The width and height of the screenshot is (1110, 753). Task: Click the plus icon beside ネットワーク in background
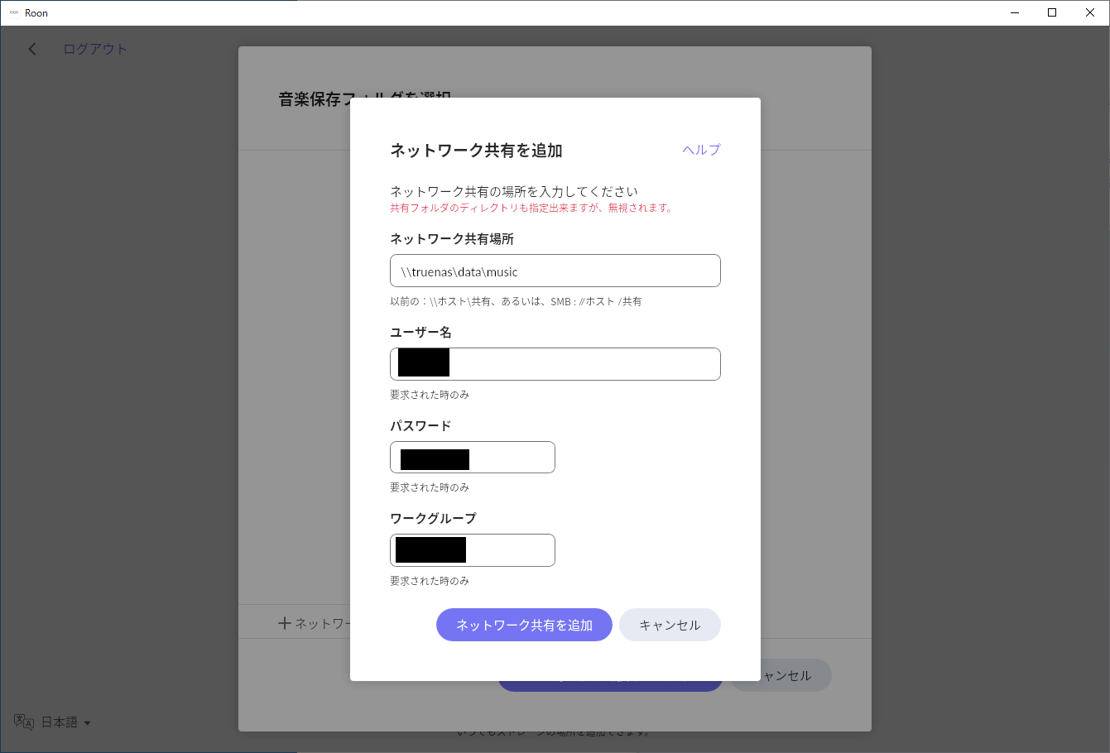[x=285, y=623]
